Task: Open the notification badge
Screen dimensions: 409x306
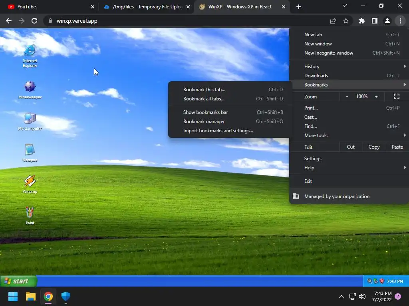Action: (x=398, y=296)
